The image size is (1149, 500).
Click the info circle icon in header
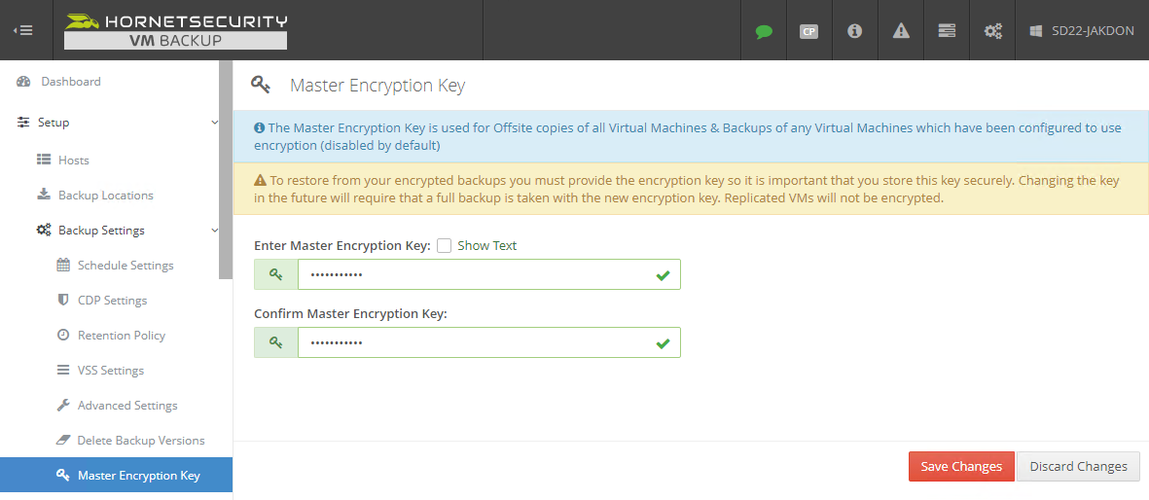point(855,31)
